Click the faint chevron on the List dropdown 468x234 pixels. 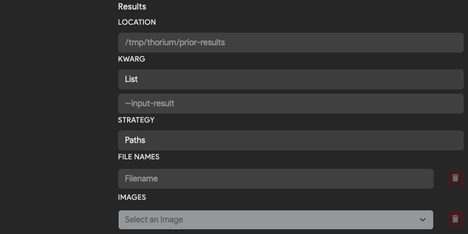(453, 79)
